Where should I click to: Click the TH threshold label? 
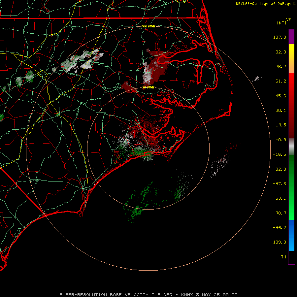[283, 257]
